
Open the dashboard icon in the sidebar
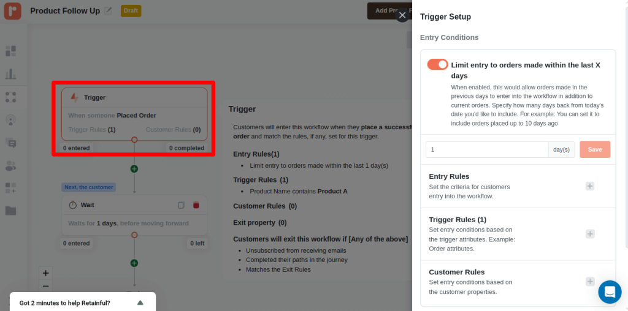pyautogui.click(x=10, y=51)
